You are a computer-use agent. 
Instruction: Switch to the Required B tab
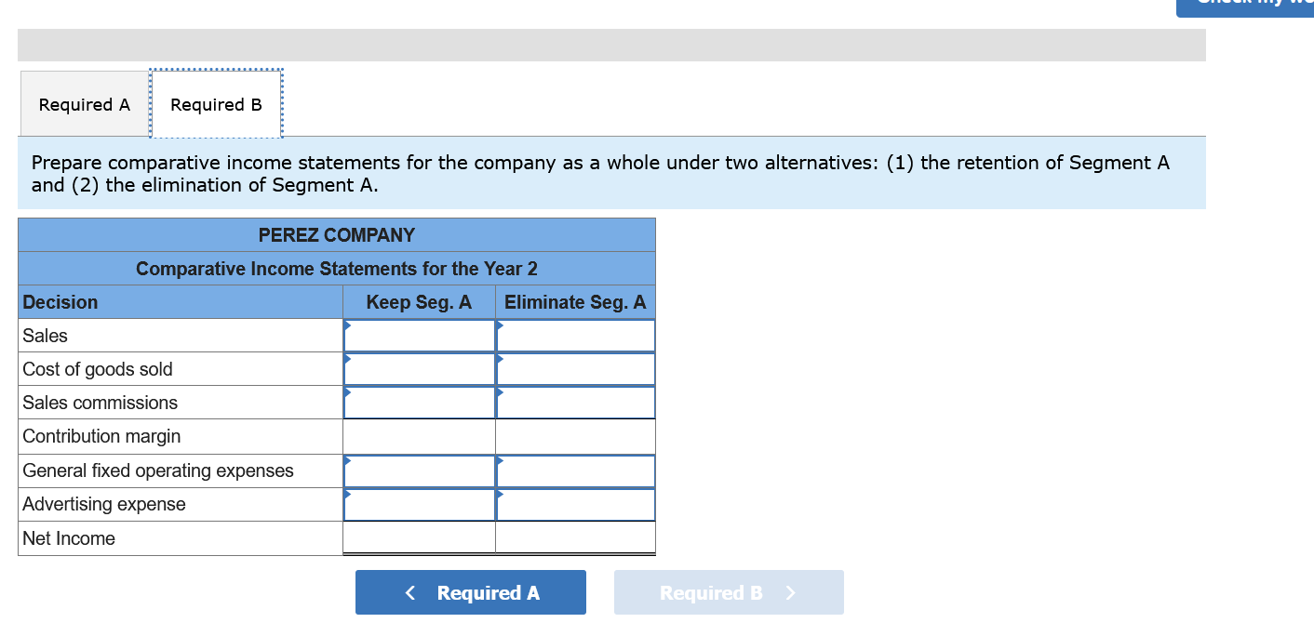tap(216, 104)
